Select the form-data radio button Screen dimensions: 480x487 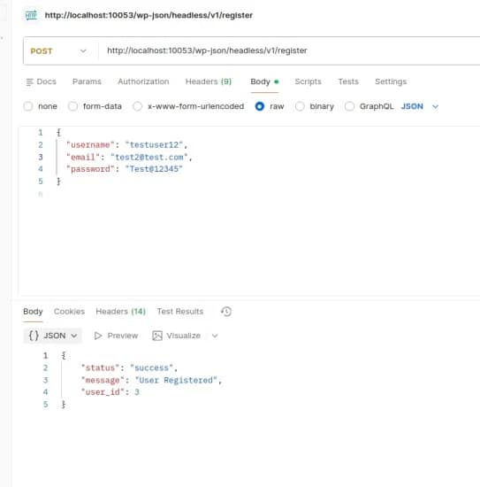[x=72, y=106]
